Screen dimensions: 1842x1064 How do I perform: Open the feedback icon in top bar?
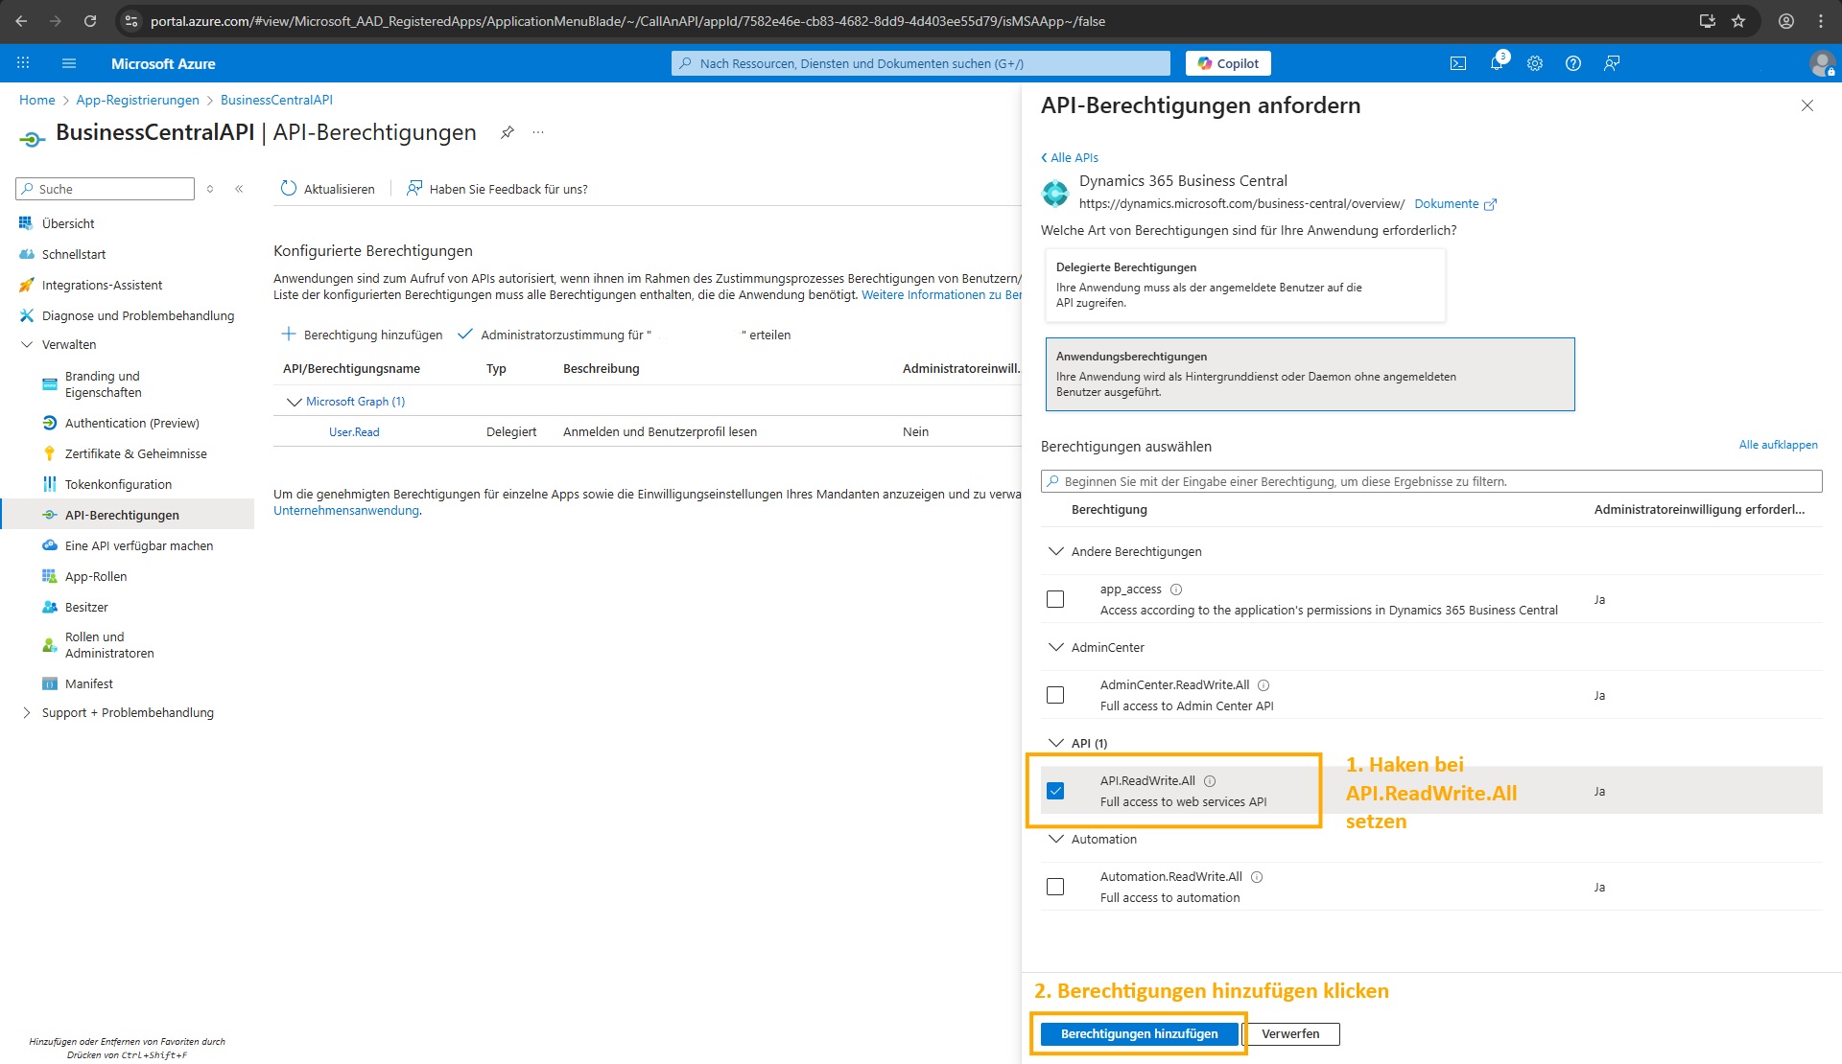coord(1612,63)
